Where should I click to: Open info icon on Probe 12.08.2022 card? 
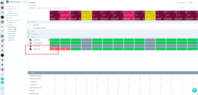point(175,19)
